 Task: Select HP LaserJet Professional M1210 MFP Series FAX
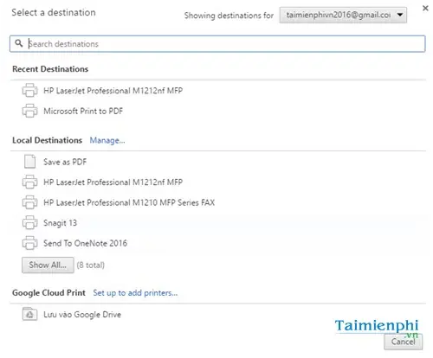tap(129, 202)
